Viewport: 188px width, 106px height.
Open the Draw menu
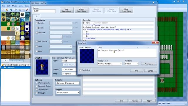coord(21,6)
